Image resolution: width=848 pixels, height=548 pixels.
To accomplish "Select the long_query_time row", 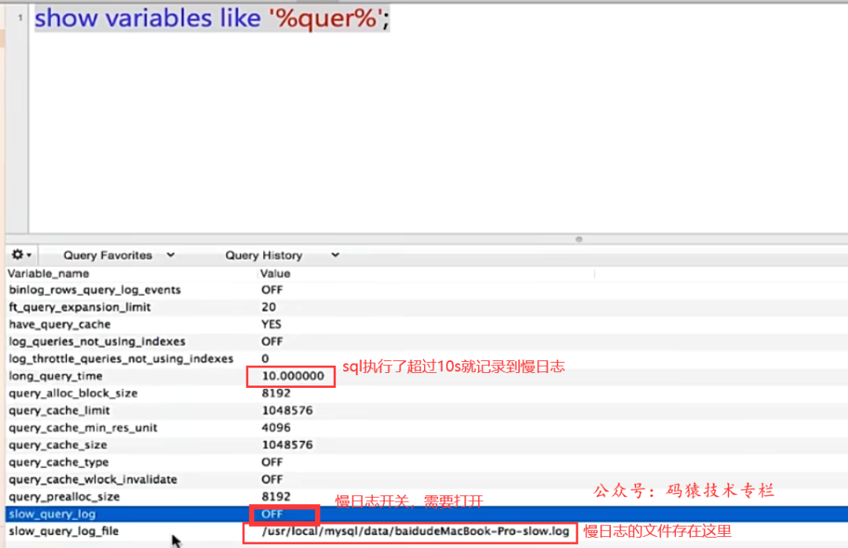I will (x=56, y=376).
